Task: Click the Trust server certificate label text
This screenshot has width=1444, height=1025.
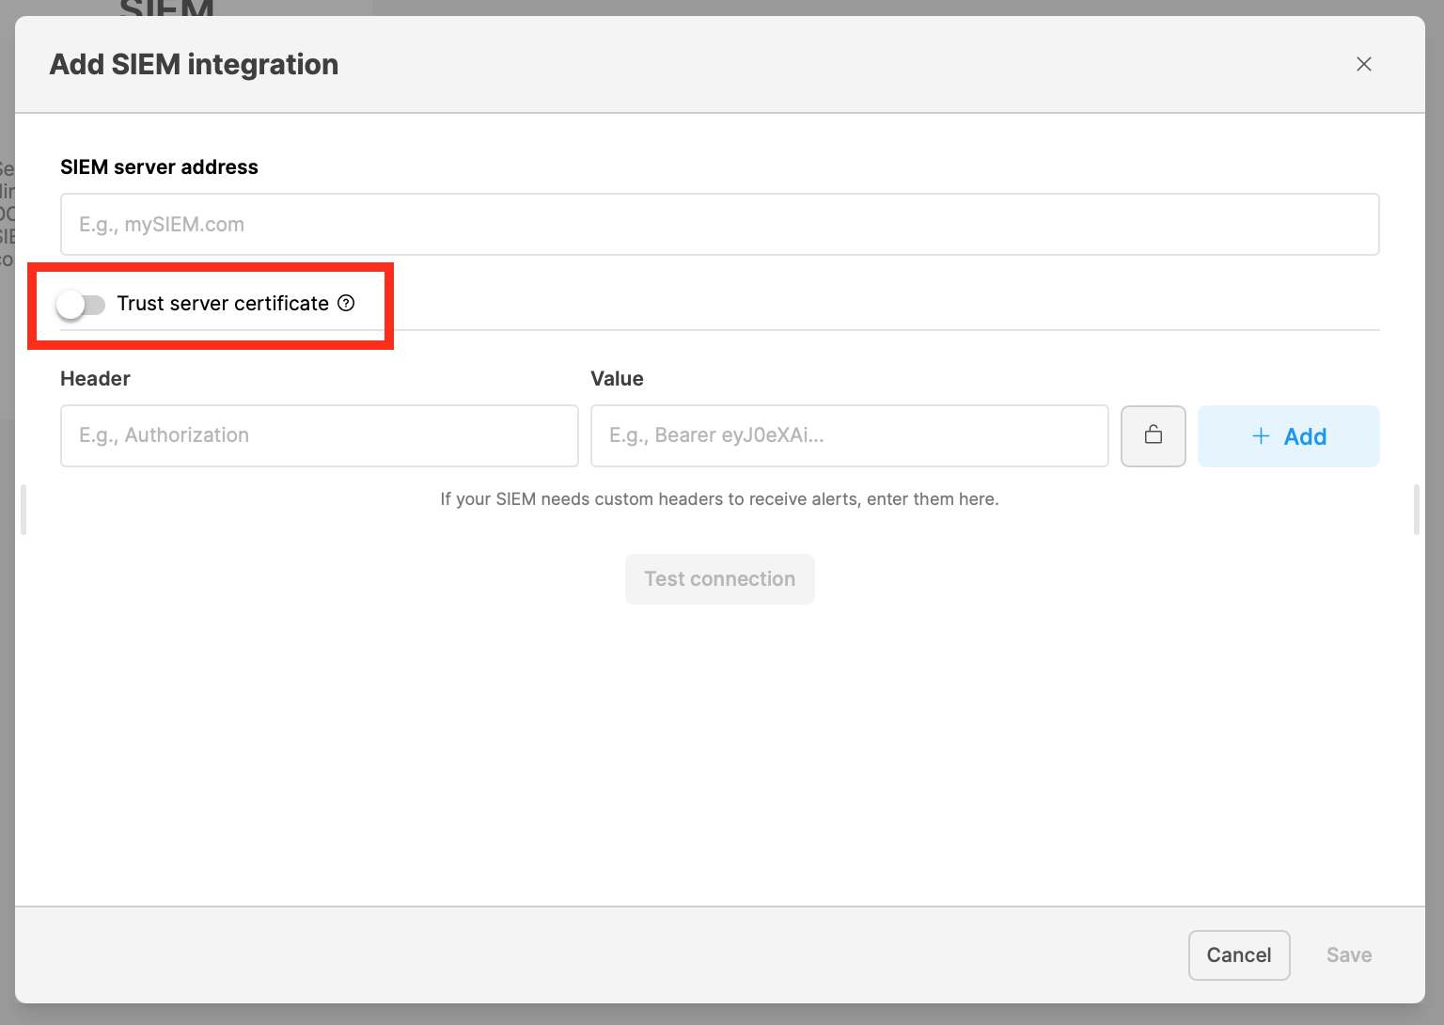Action: (223, 303)
